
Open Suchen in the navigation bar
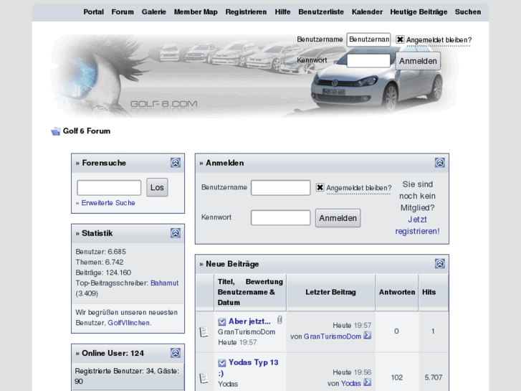(468, 12)
